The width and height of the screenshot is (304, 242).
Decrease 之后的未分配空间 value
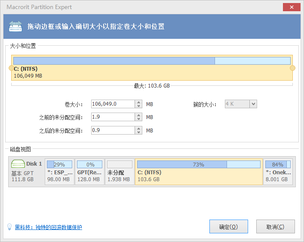tap(138, 132)
